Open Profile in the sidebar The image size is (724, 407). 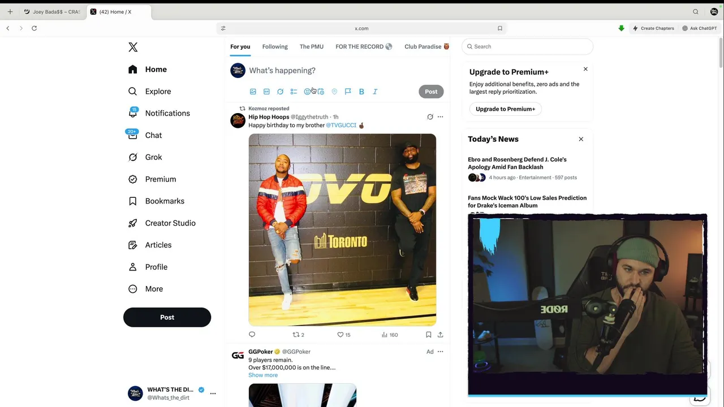[x=148, y=267]
